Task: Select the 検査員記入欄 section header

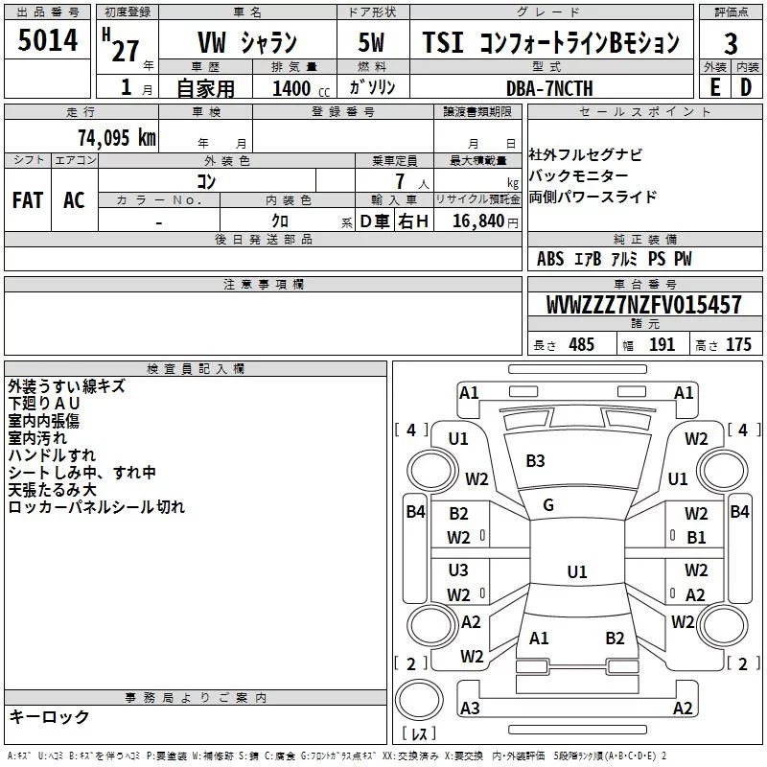Action: (196, 369)
